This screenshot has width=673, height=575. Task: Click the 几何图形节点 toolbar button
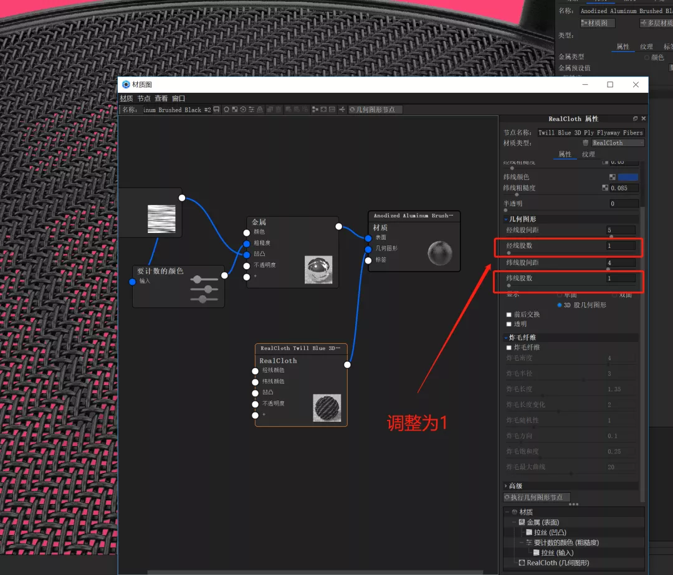pyautogui.click(x=375, y=110)
